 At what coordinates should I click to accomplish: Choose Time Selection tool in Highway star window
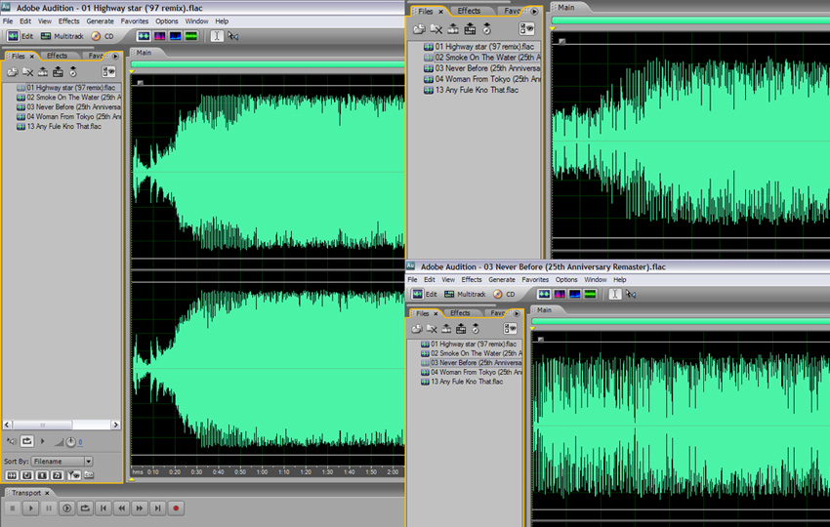(x=217, y=36)
